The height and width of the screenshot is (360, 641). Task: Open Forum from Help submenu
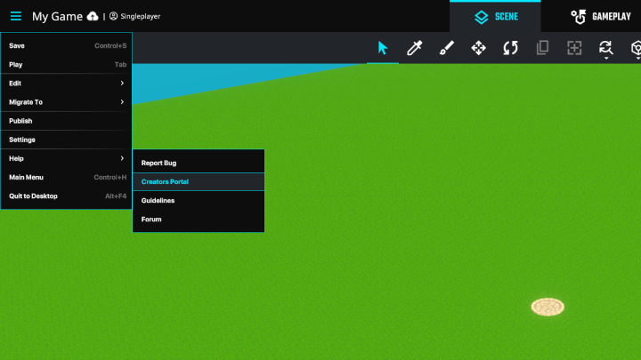(x=199, y=220)
